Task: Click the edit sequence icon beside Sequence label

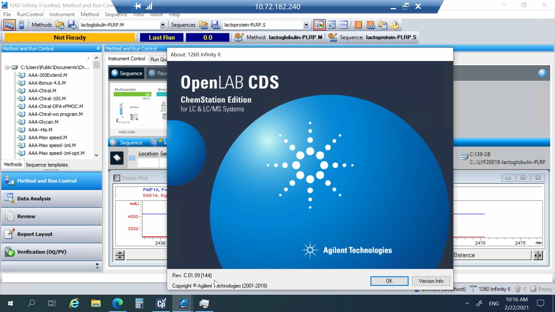Action: [x=333, y=37]
